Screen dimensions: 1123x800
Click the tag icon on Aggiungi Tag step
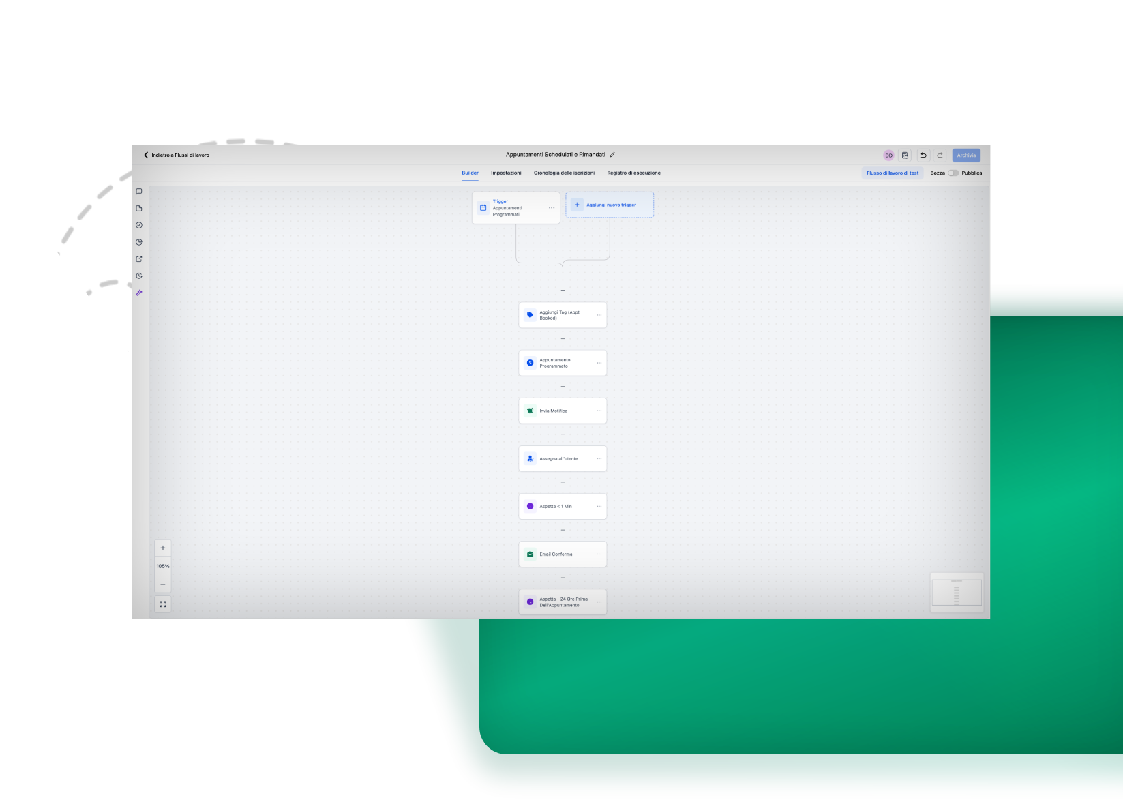click(x=530, y=315)
